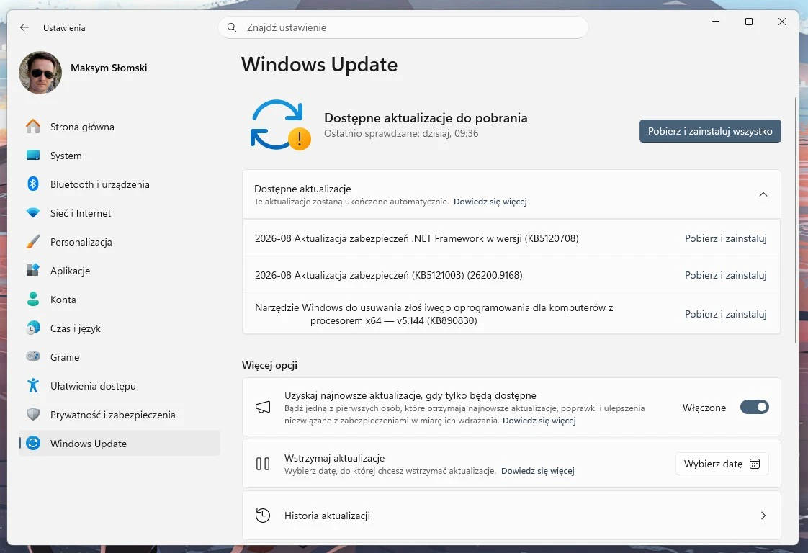The image size is (808, 553).
Task: Click the Granie gamepad icon
Action: pos(33,356)
